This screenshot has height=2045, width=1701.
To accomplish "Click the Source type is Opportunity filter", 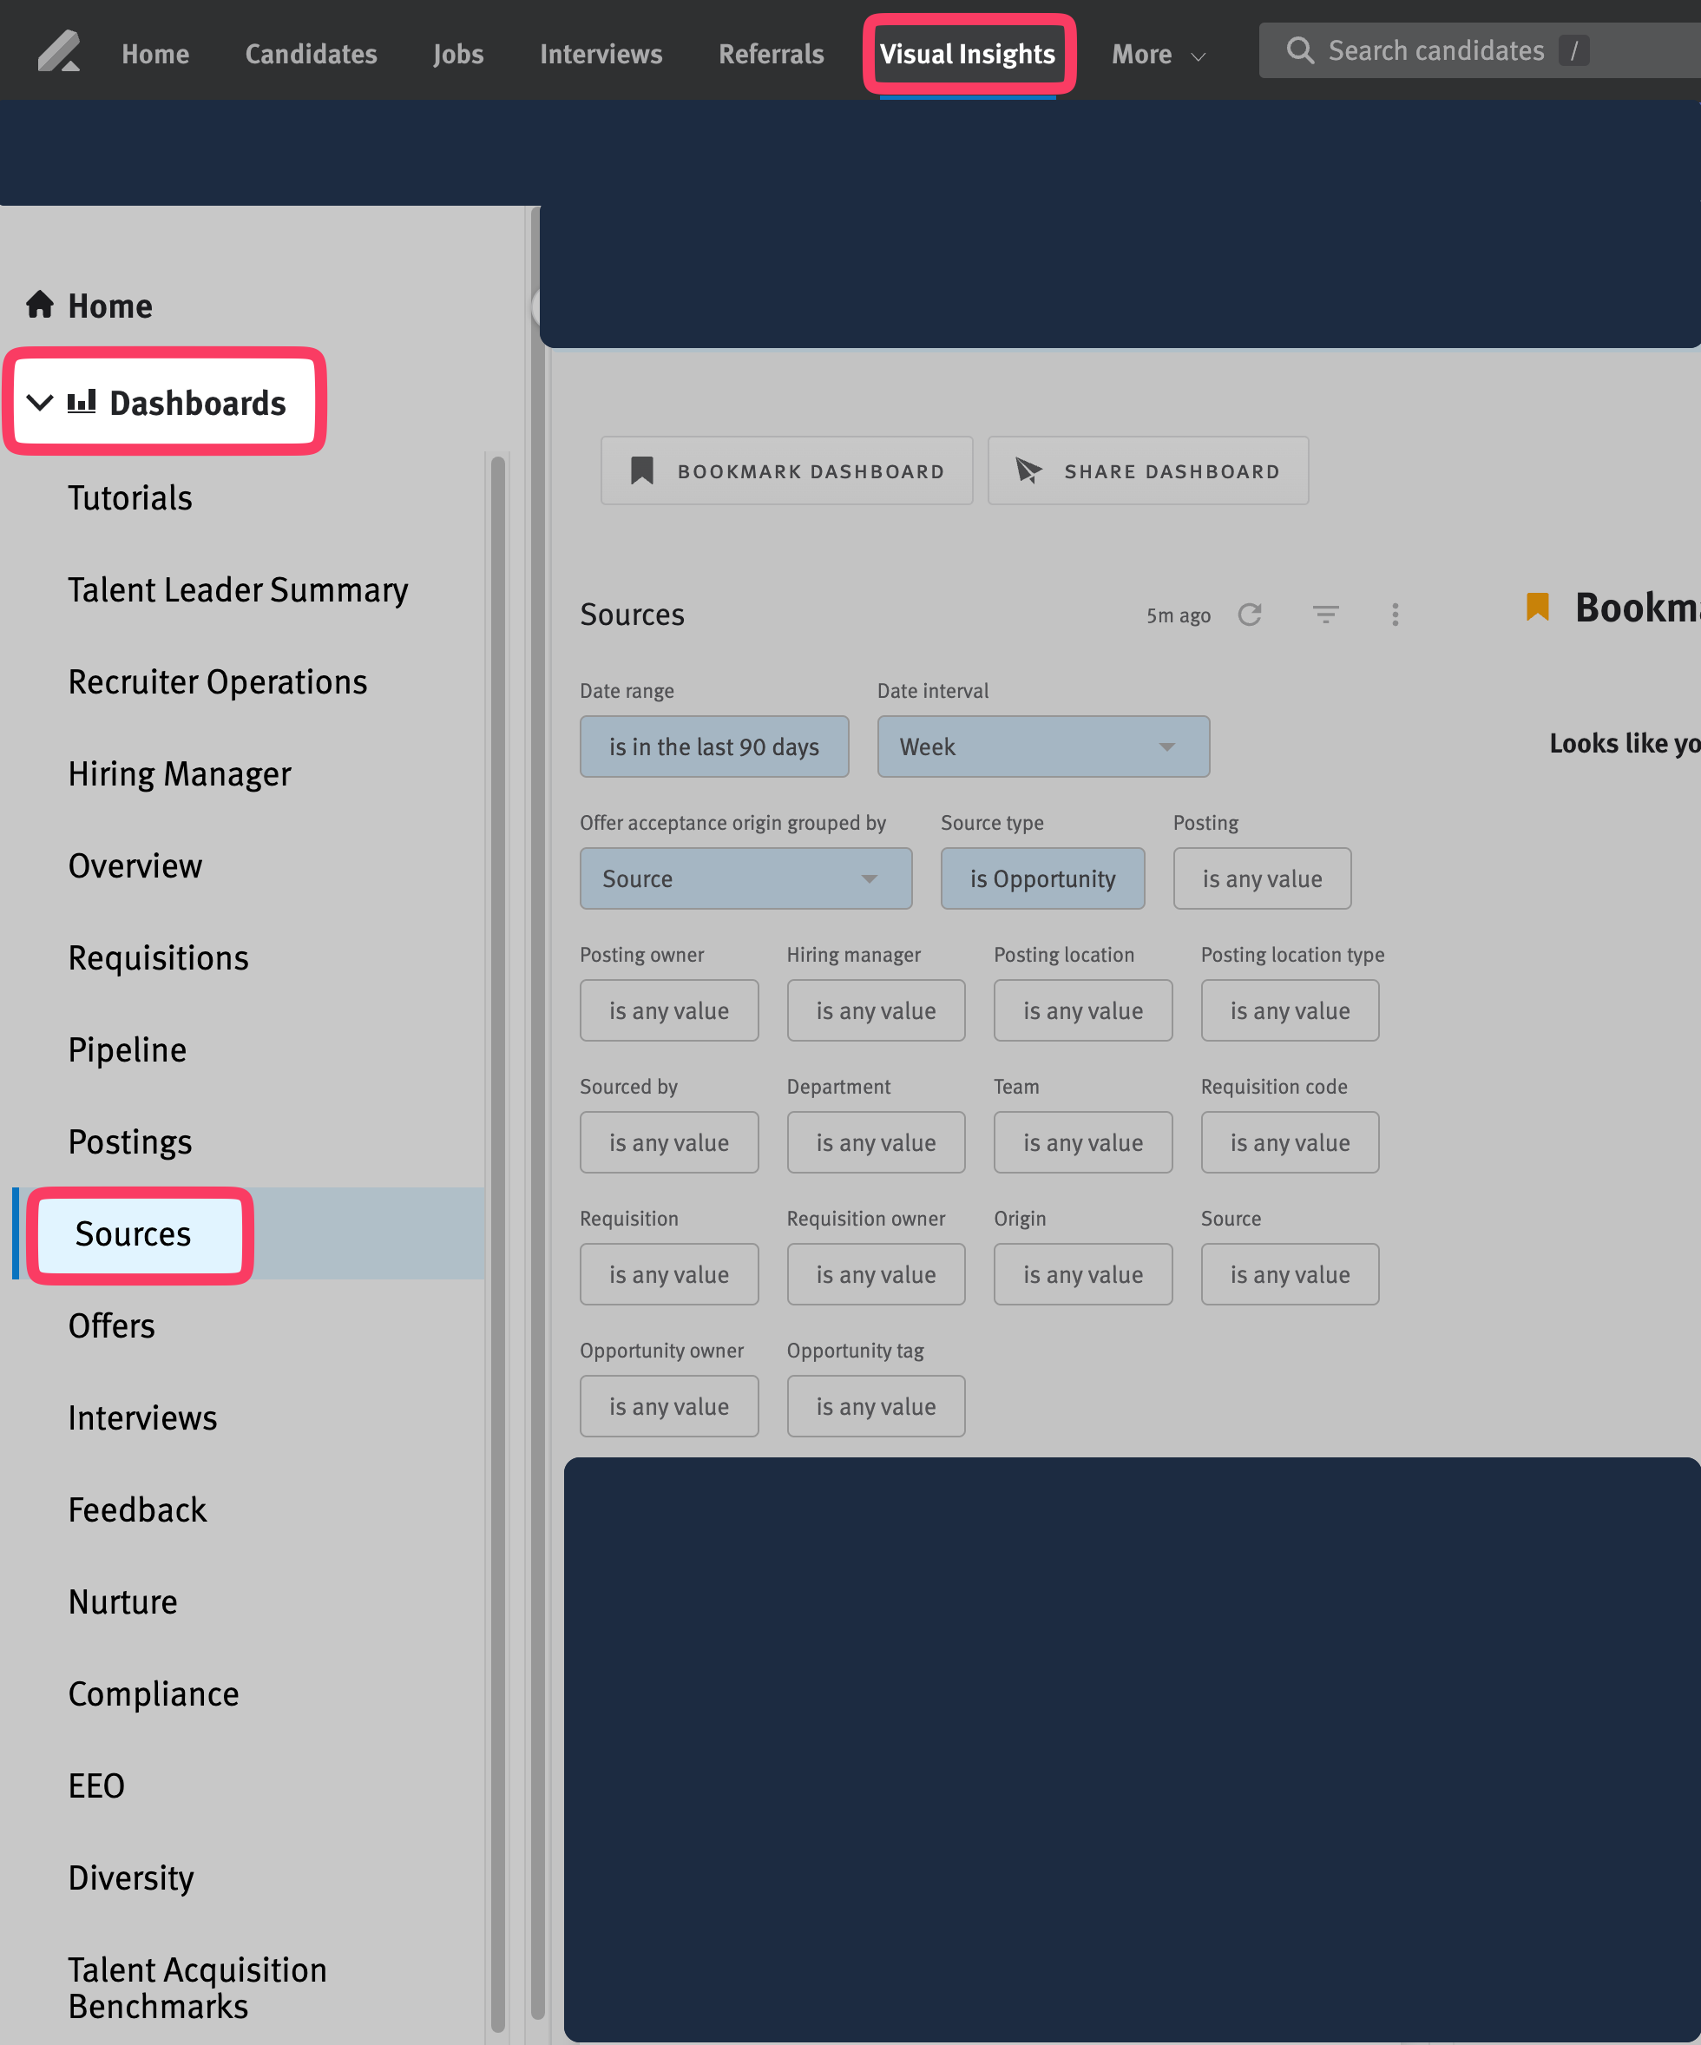I will tap(1041, 878).
